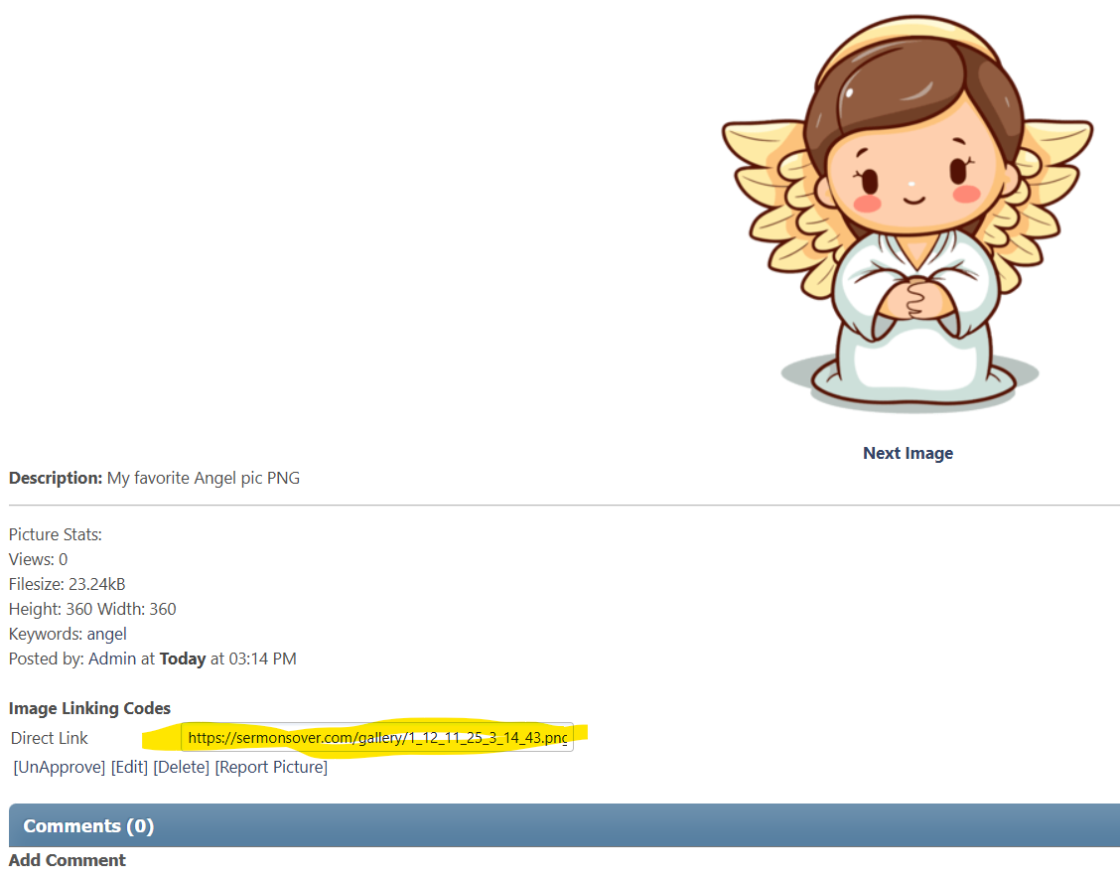Click the 'Filesize: 23.24kB' text

pos(67,584)
